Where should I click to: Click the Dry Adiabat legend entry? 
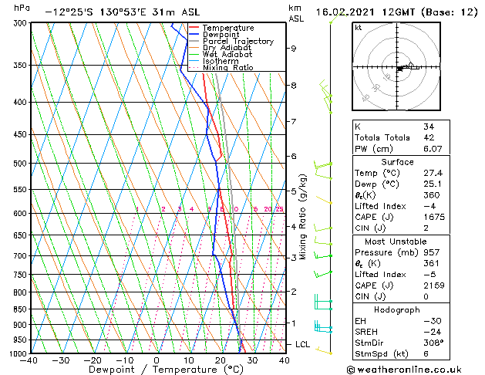point(221,48)
